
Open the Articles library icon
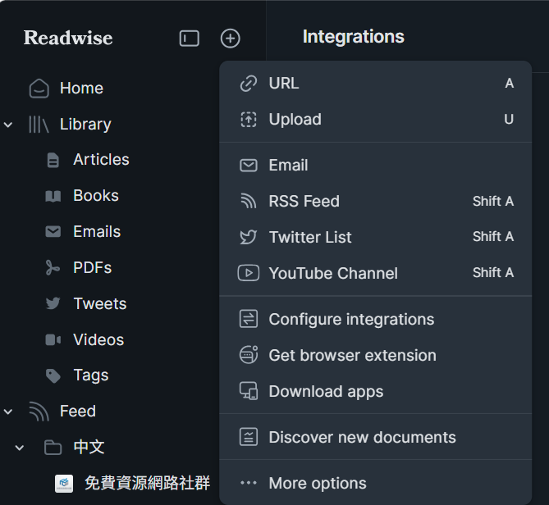click(53, 160)
